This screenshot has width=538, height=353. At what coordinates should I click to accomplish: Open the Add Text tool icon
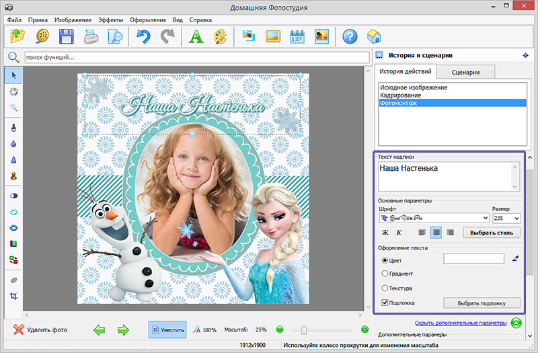195,36
